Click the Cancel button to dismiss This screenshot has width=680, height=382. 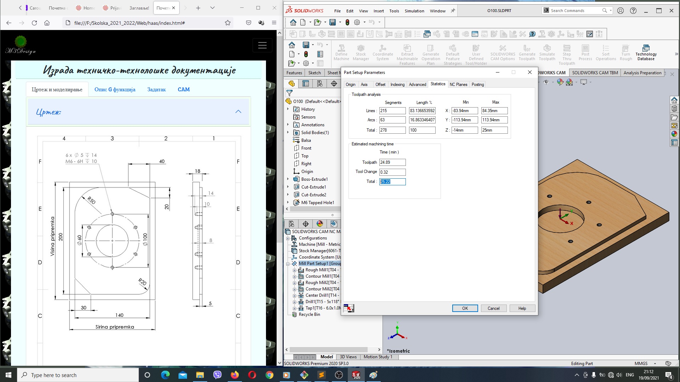[493, 308]
